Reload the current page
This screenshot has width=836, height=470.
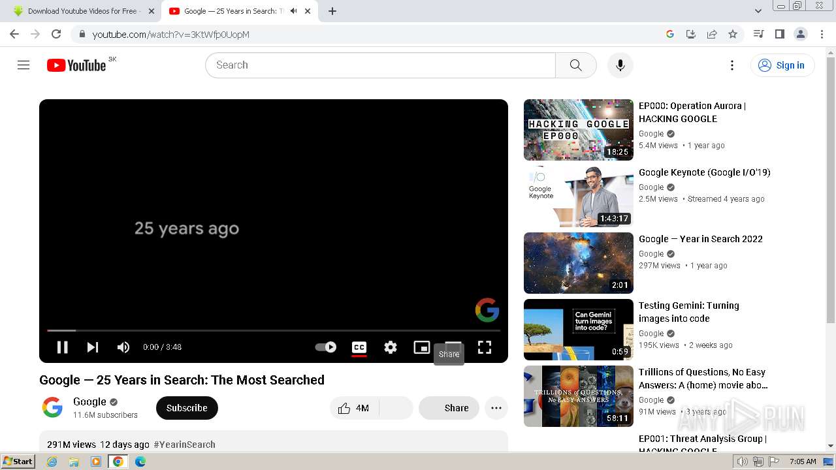56,34
